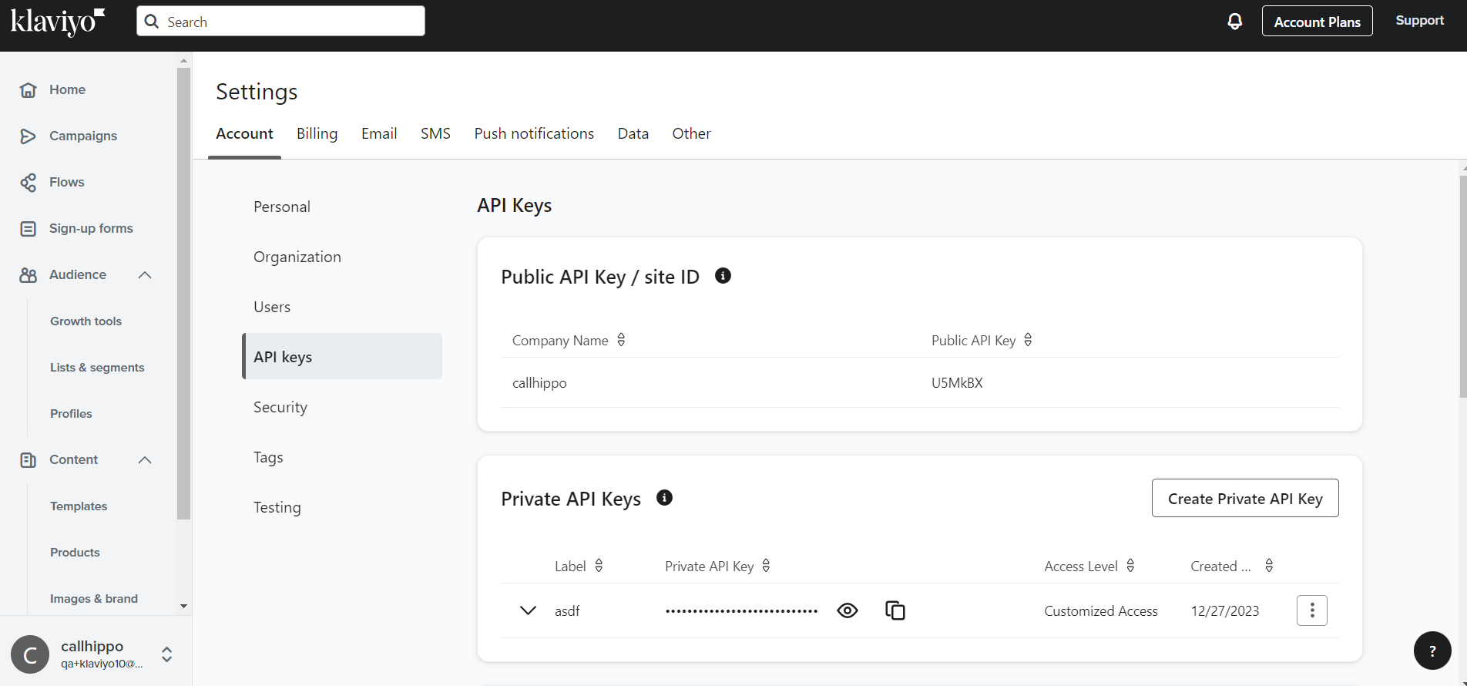Open the Support link

pos(1419,20)
